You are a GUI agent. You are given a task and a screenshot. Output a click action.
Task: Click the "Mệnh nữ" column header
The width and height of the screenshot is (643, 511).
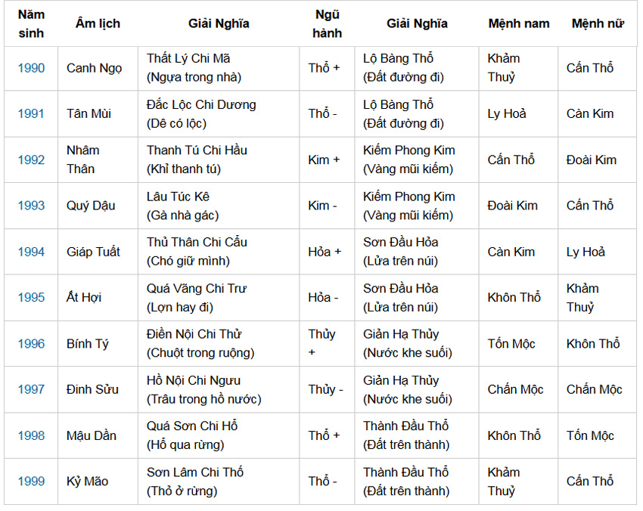point(598,24)
